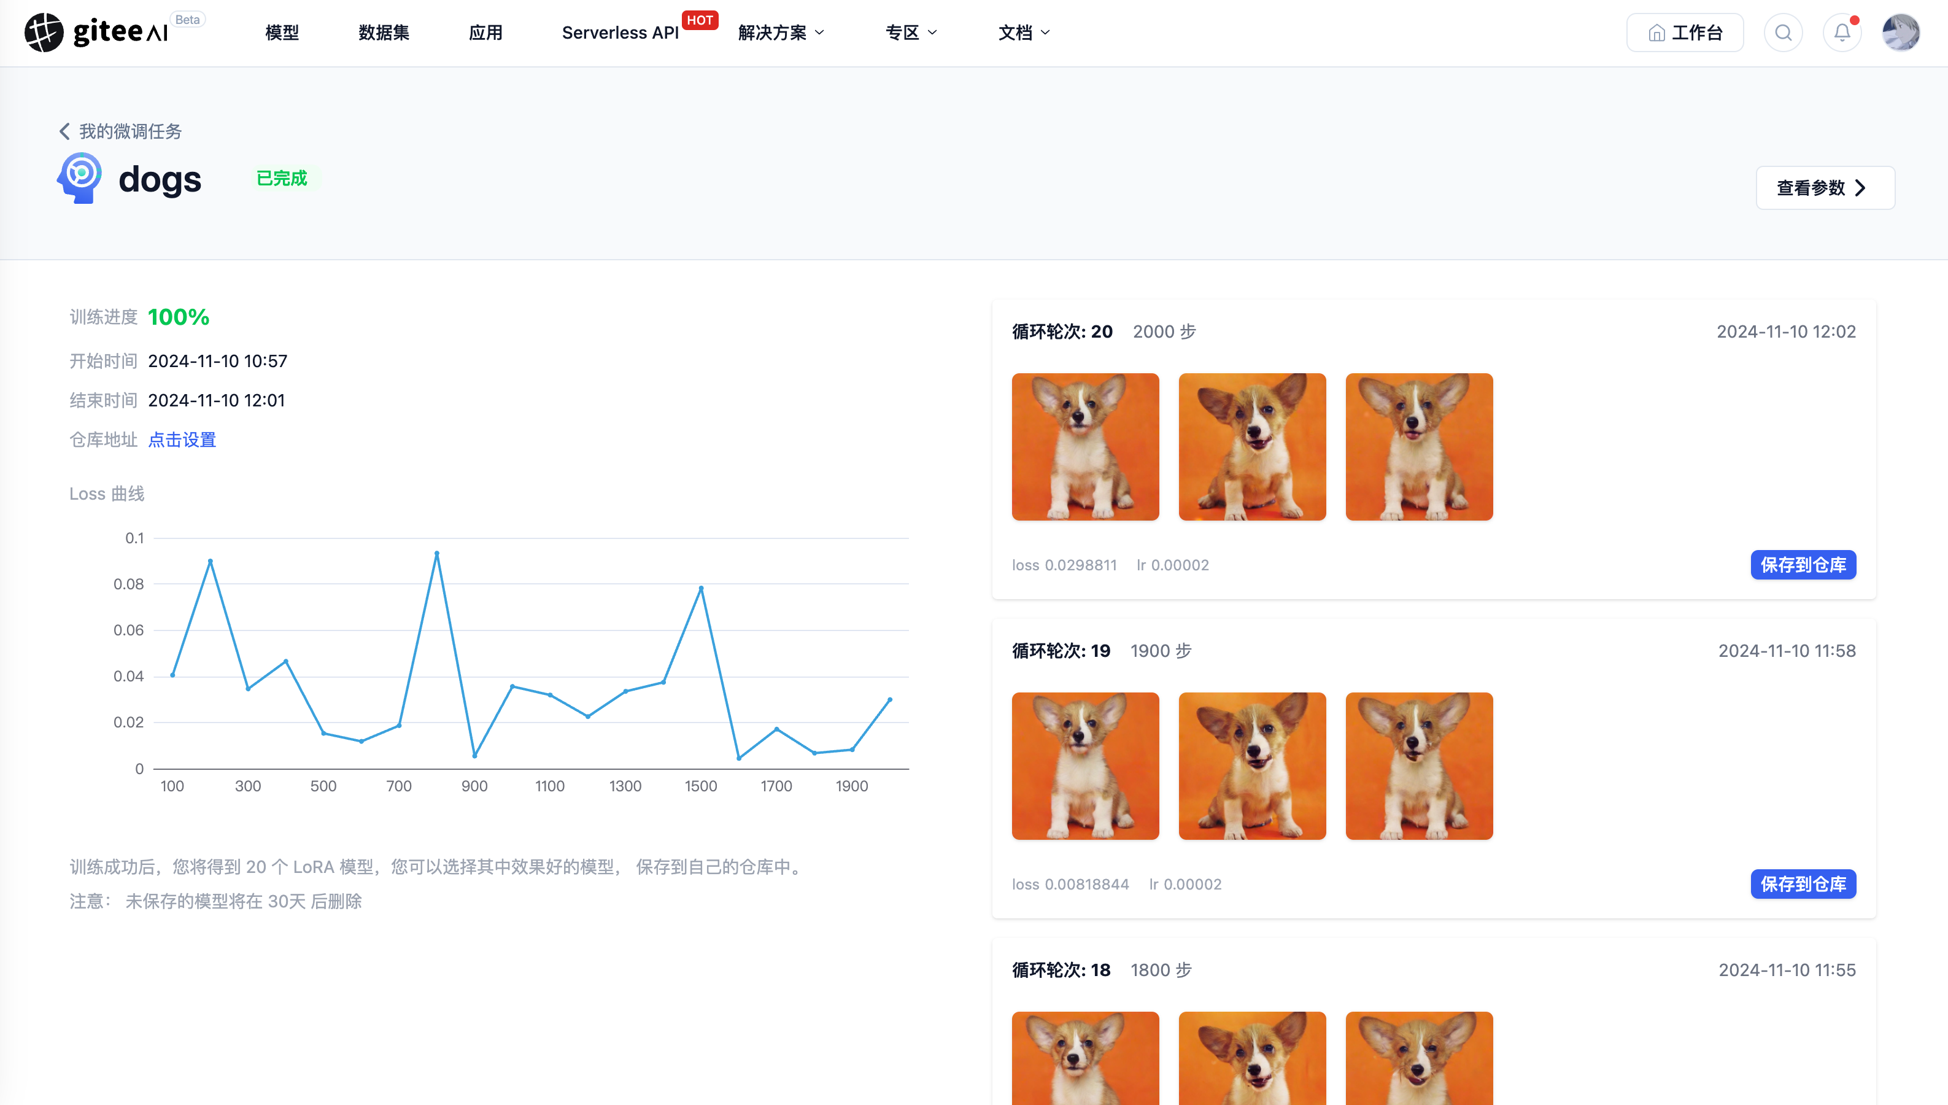This screenshot has height=1105, width=1948.
Task: Click the 工作台 button
Action: tap(1685, 33)
